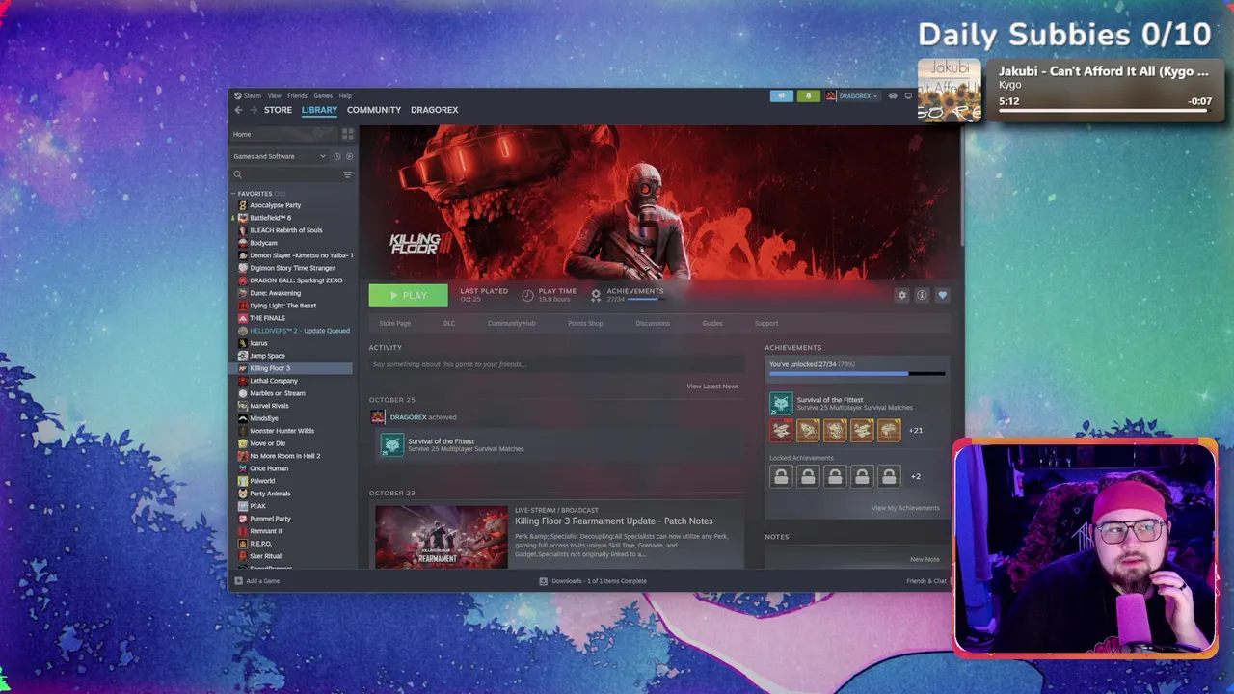Image resolution: width=1234 pixels, height=694 pixels.
Task: Click the green PLAY button
Action: pos(408,295)
